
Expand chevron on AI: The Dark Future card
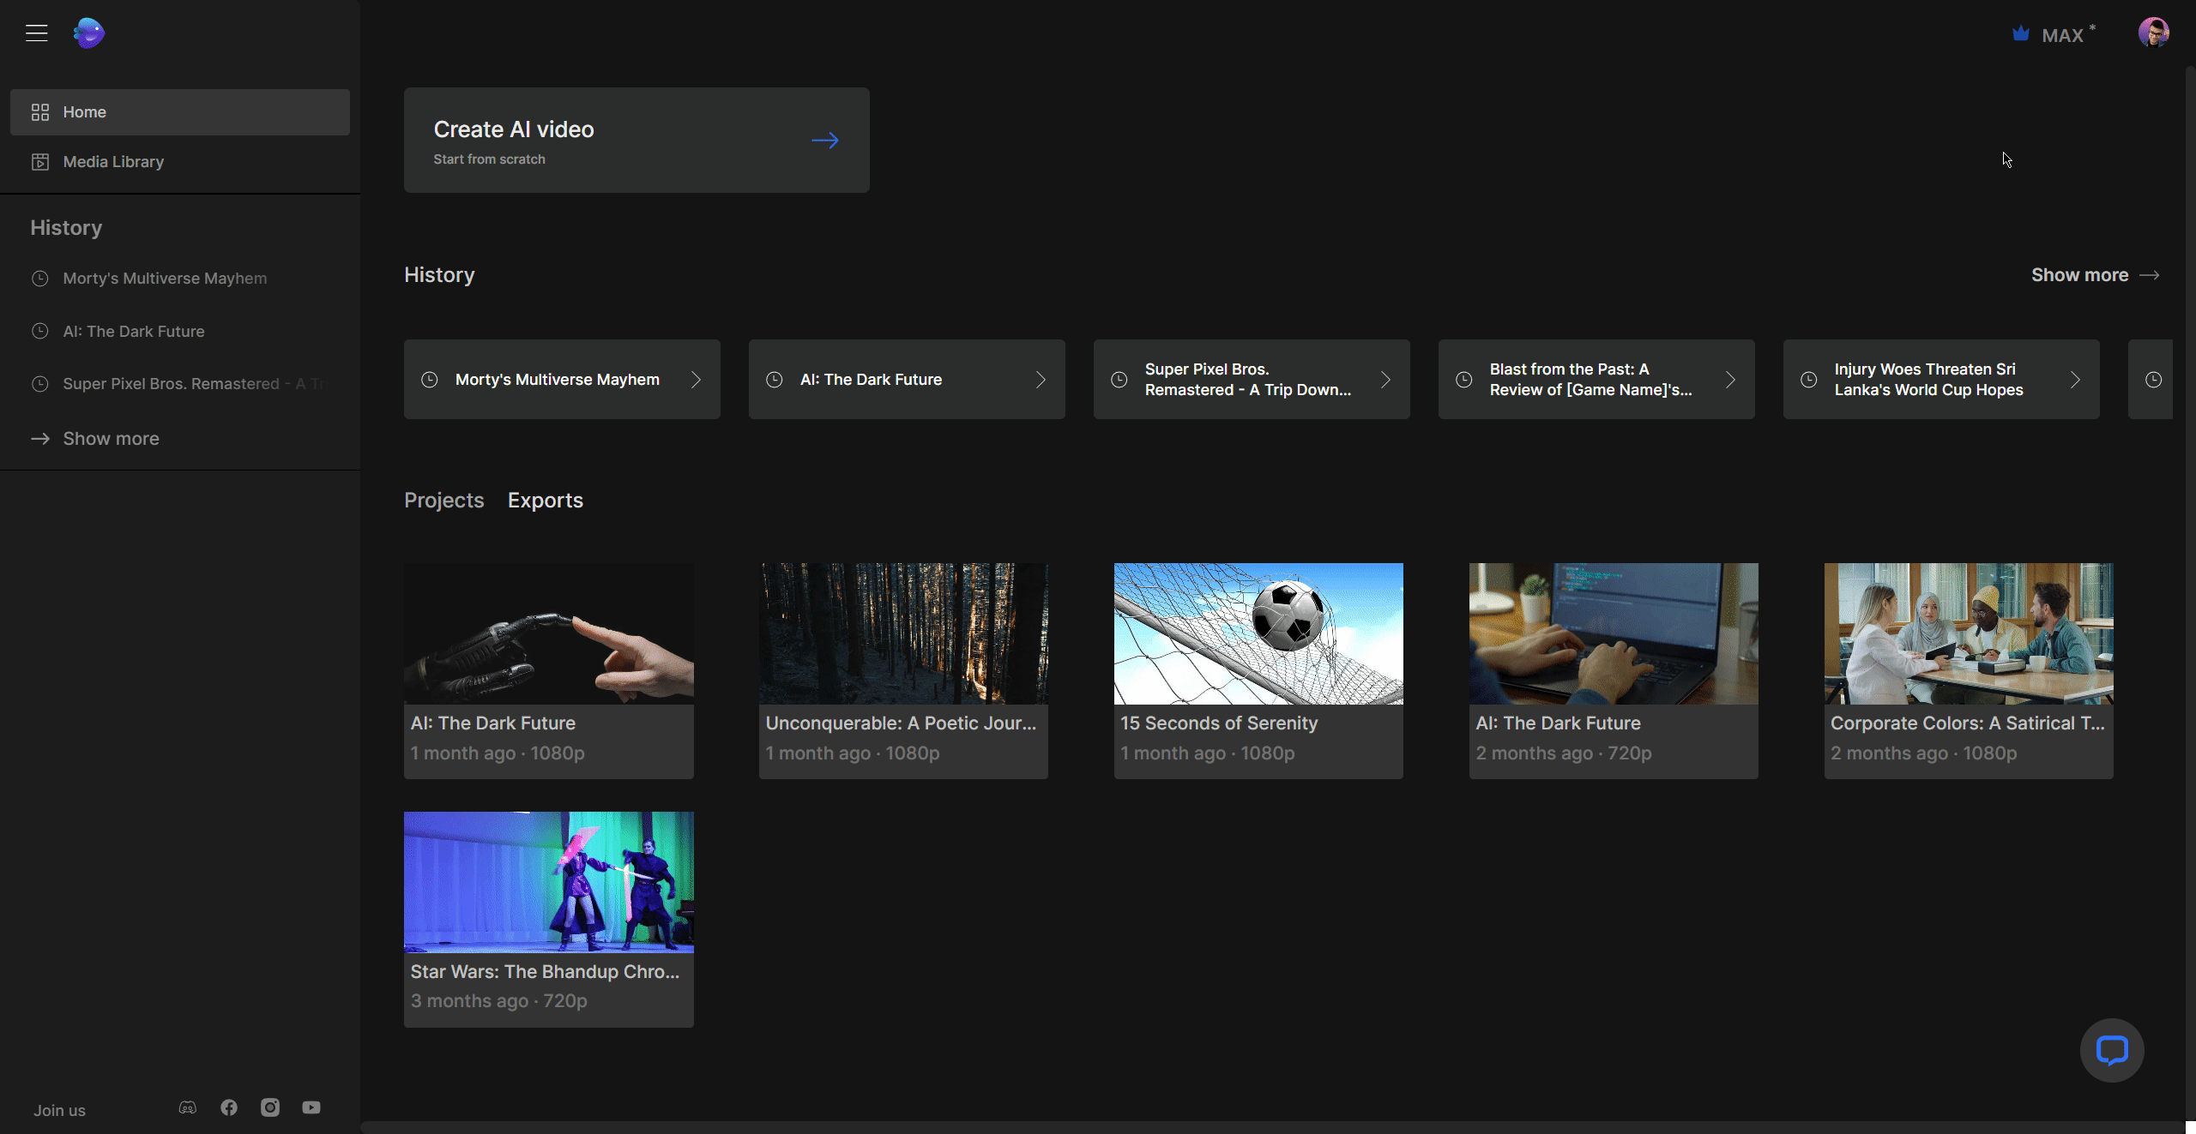click(x=1041, y=380)
